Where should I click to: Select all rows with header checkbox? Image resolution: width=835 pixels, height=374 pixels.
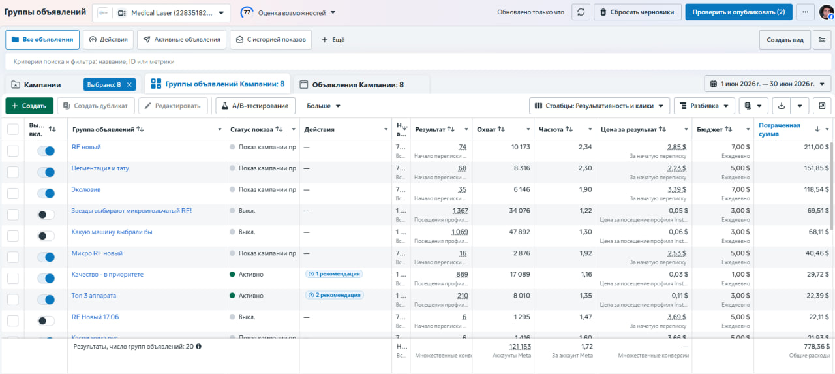click(13, 129)
